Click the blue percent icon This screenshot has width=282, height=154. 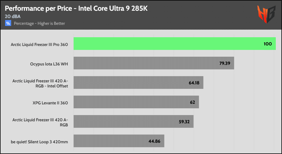click(x=8, y=23)
